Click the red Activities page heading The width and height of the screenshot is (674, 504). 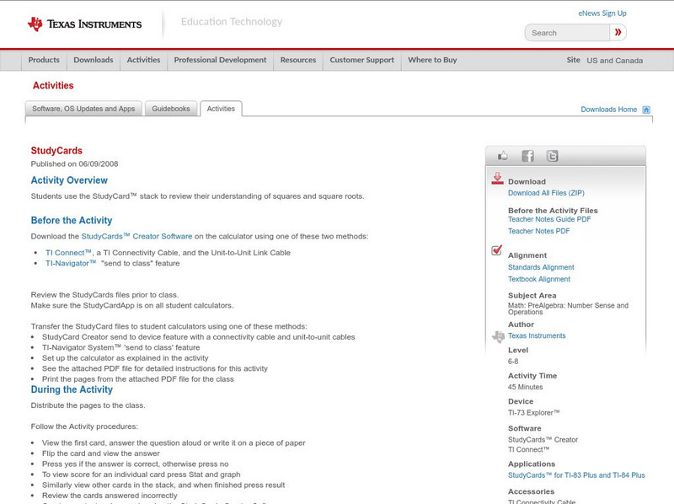coord(53,86)
